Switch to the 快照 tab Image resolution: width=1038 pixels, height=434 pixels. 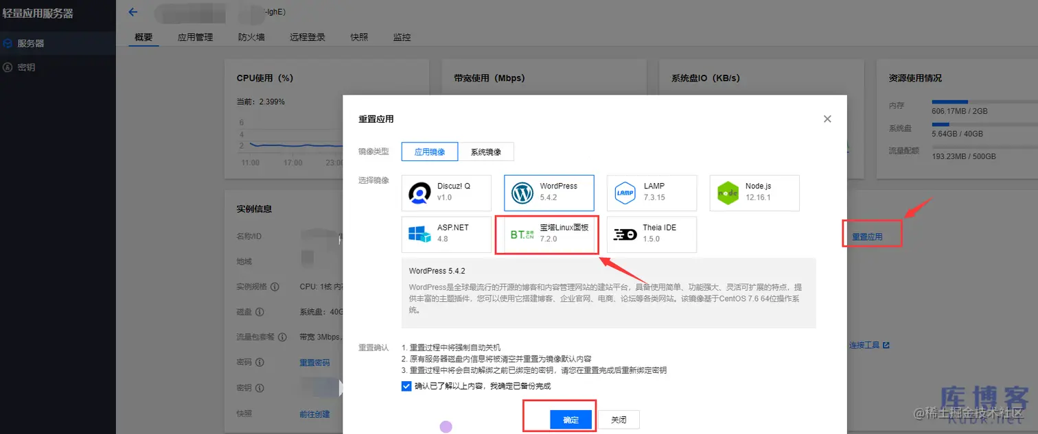[x=359, y=38]
